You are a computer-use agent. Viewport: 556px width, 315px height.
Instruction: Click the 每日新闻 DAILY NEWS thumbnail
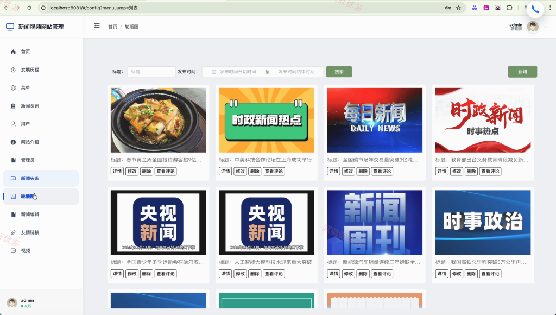(x=375, y=120)
